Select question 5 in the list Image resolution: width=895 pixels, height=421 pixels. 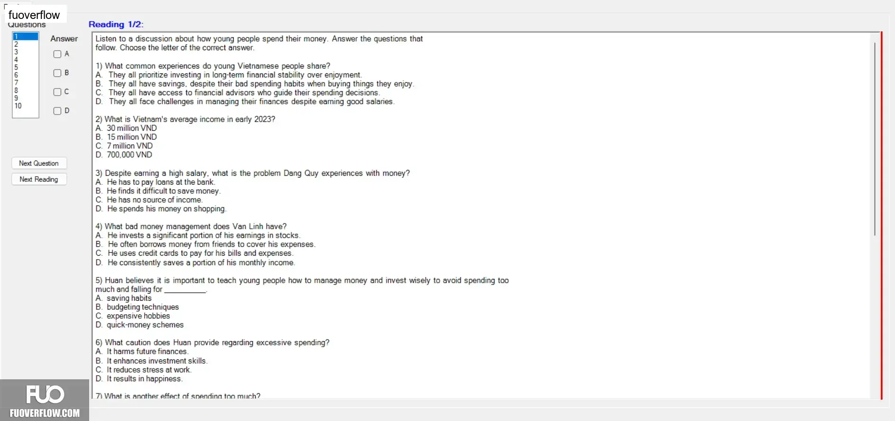(x=26, y=67)
